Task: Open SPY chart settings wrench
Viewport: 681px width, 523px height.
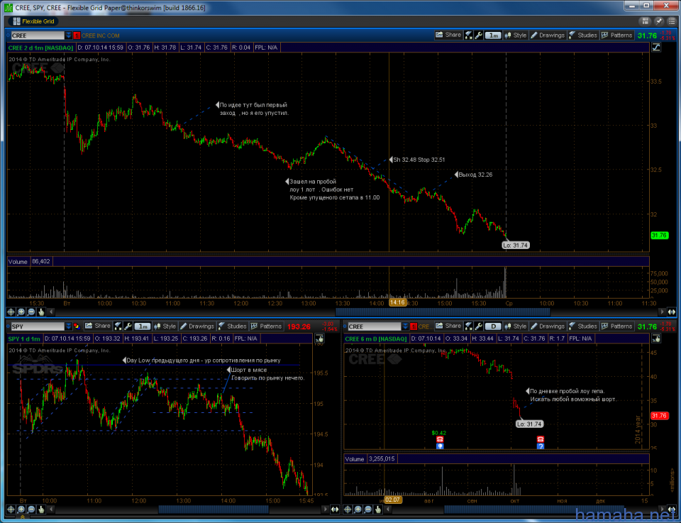Action: pos(128,326)
